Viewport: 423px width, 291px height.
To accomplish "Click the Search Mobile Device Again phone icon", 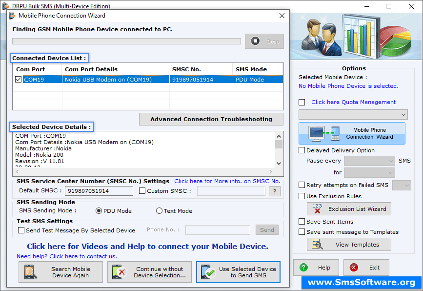I will (30, 272).
